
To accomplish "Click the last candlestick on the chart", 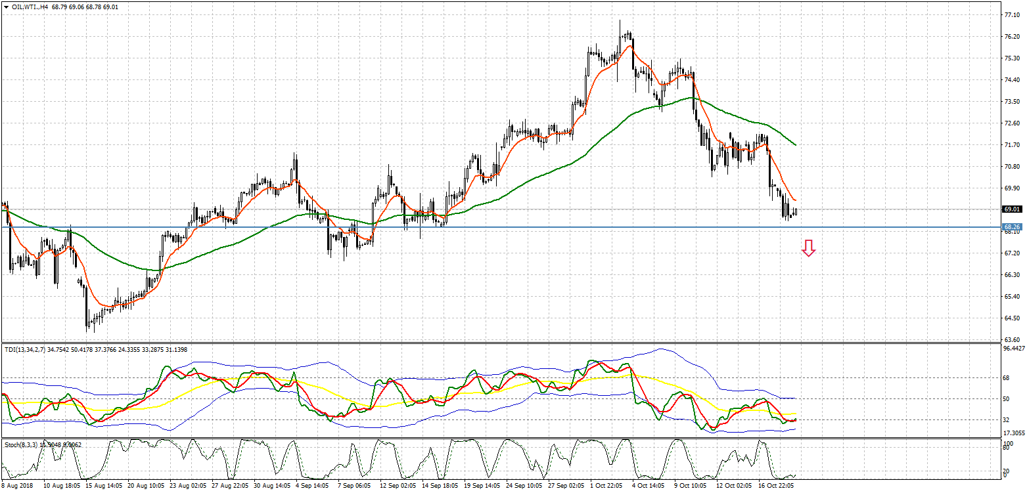I will 796,211.
